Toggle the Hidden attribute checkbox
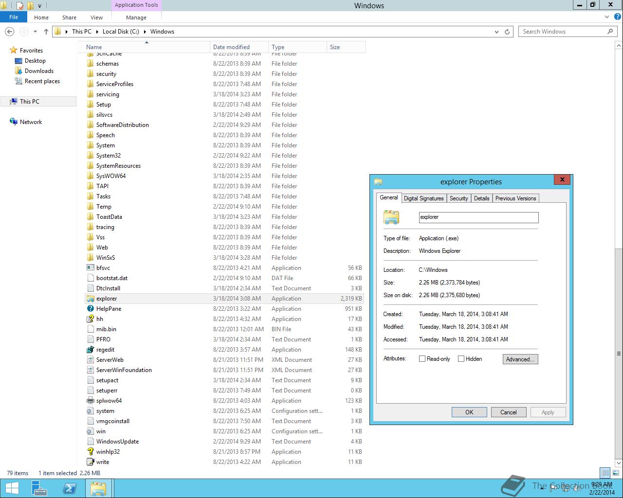Screen dimensions: 623x498 [461, 359]
